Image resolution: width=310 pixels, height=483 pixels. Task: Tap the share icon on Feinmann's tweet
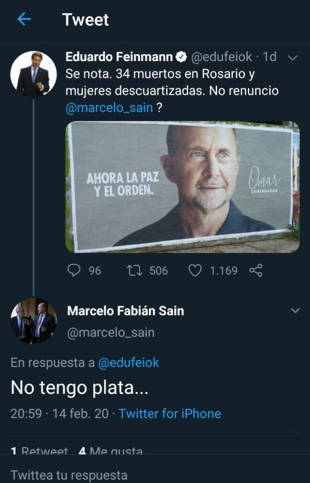[x=256, y=270]
